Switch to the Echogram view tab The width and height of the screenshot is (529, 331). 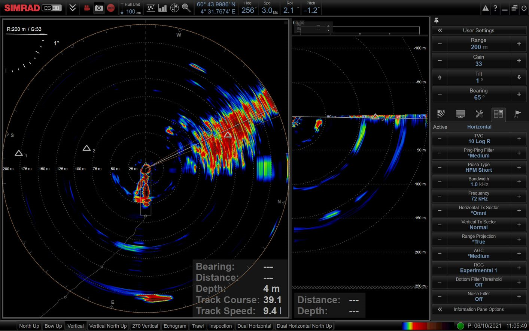[x=174, y=326]
